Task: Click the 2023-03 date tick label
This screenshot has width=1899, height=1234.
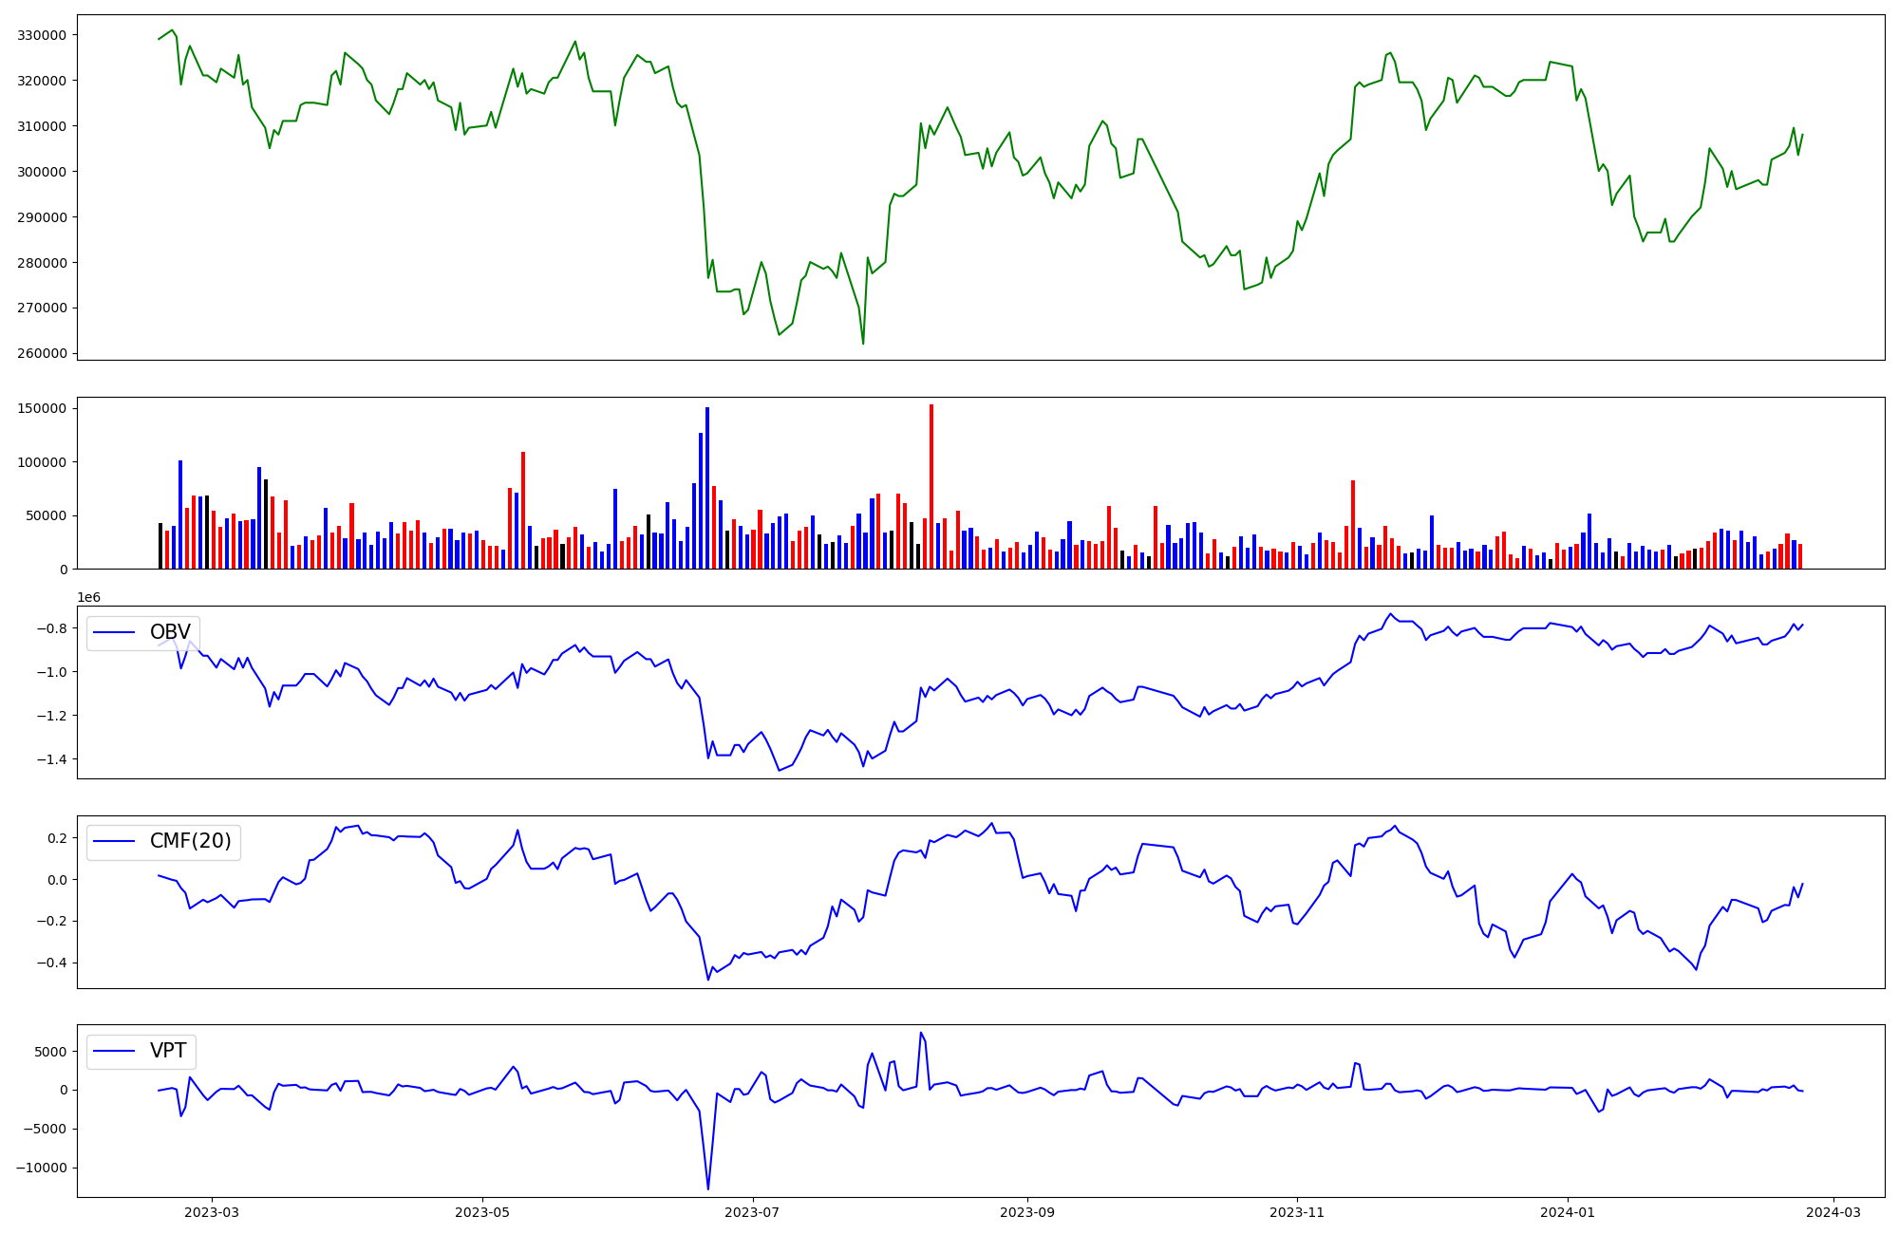Action: click(x=212, y=1212)
